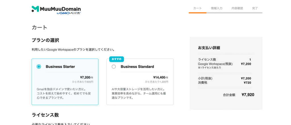Select the Business Starter radio button
This screenshot has height=125, width=291.
tap(39, 67)
